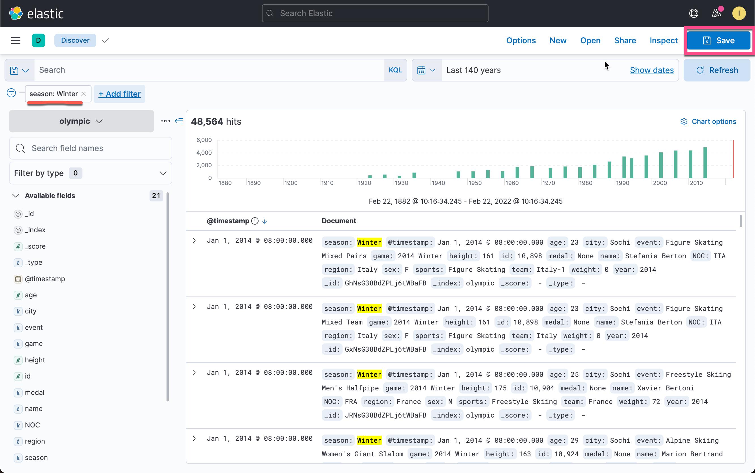Click the green D space avatar
Image resolution: width=755 pixels, height=473 pixels.
39,40
